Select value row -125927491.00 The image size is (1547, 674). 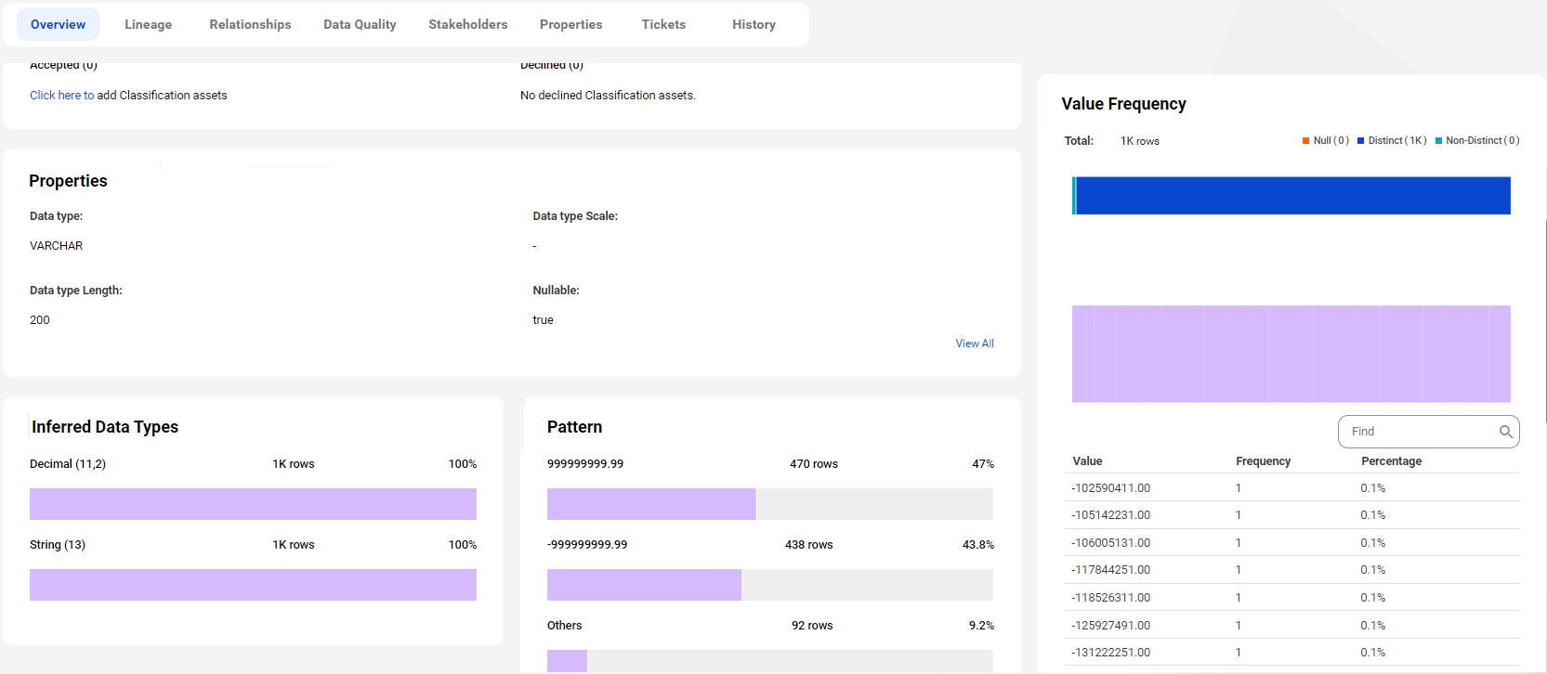point(1291,626)
